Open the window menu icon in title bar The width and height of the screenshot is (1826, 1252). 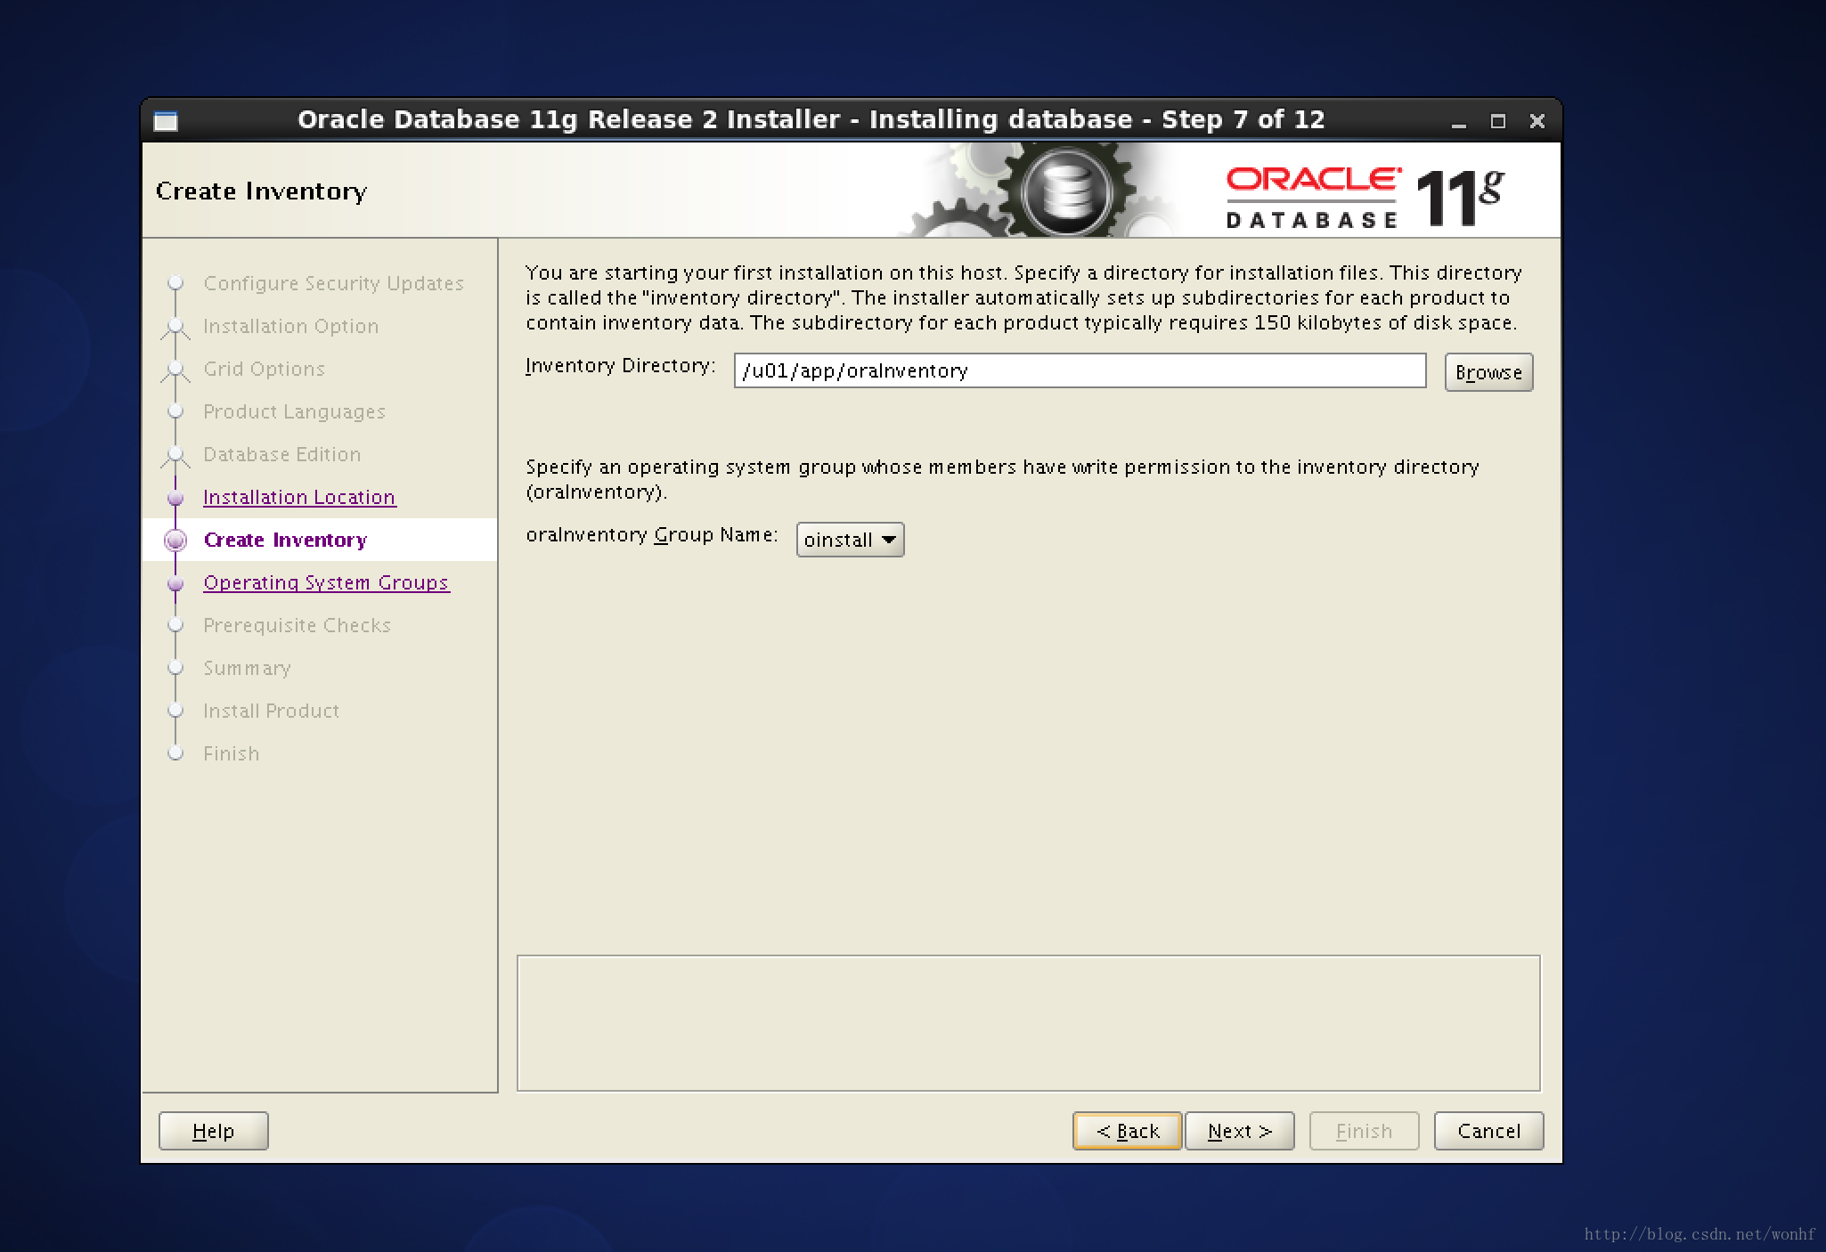(166, 121)
